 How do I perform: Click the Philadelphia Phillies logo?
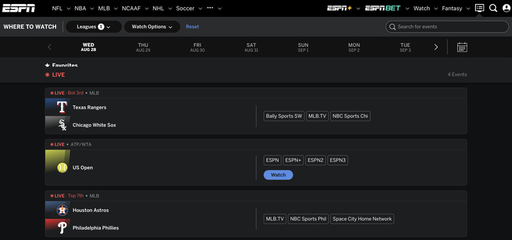pyautogui.click(x=62, y=228)
